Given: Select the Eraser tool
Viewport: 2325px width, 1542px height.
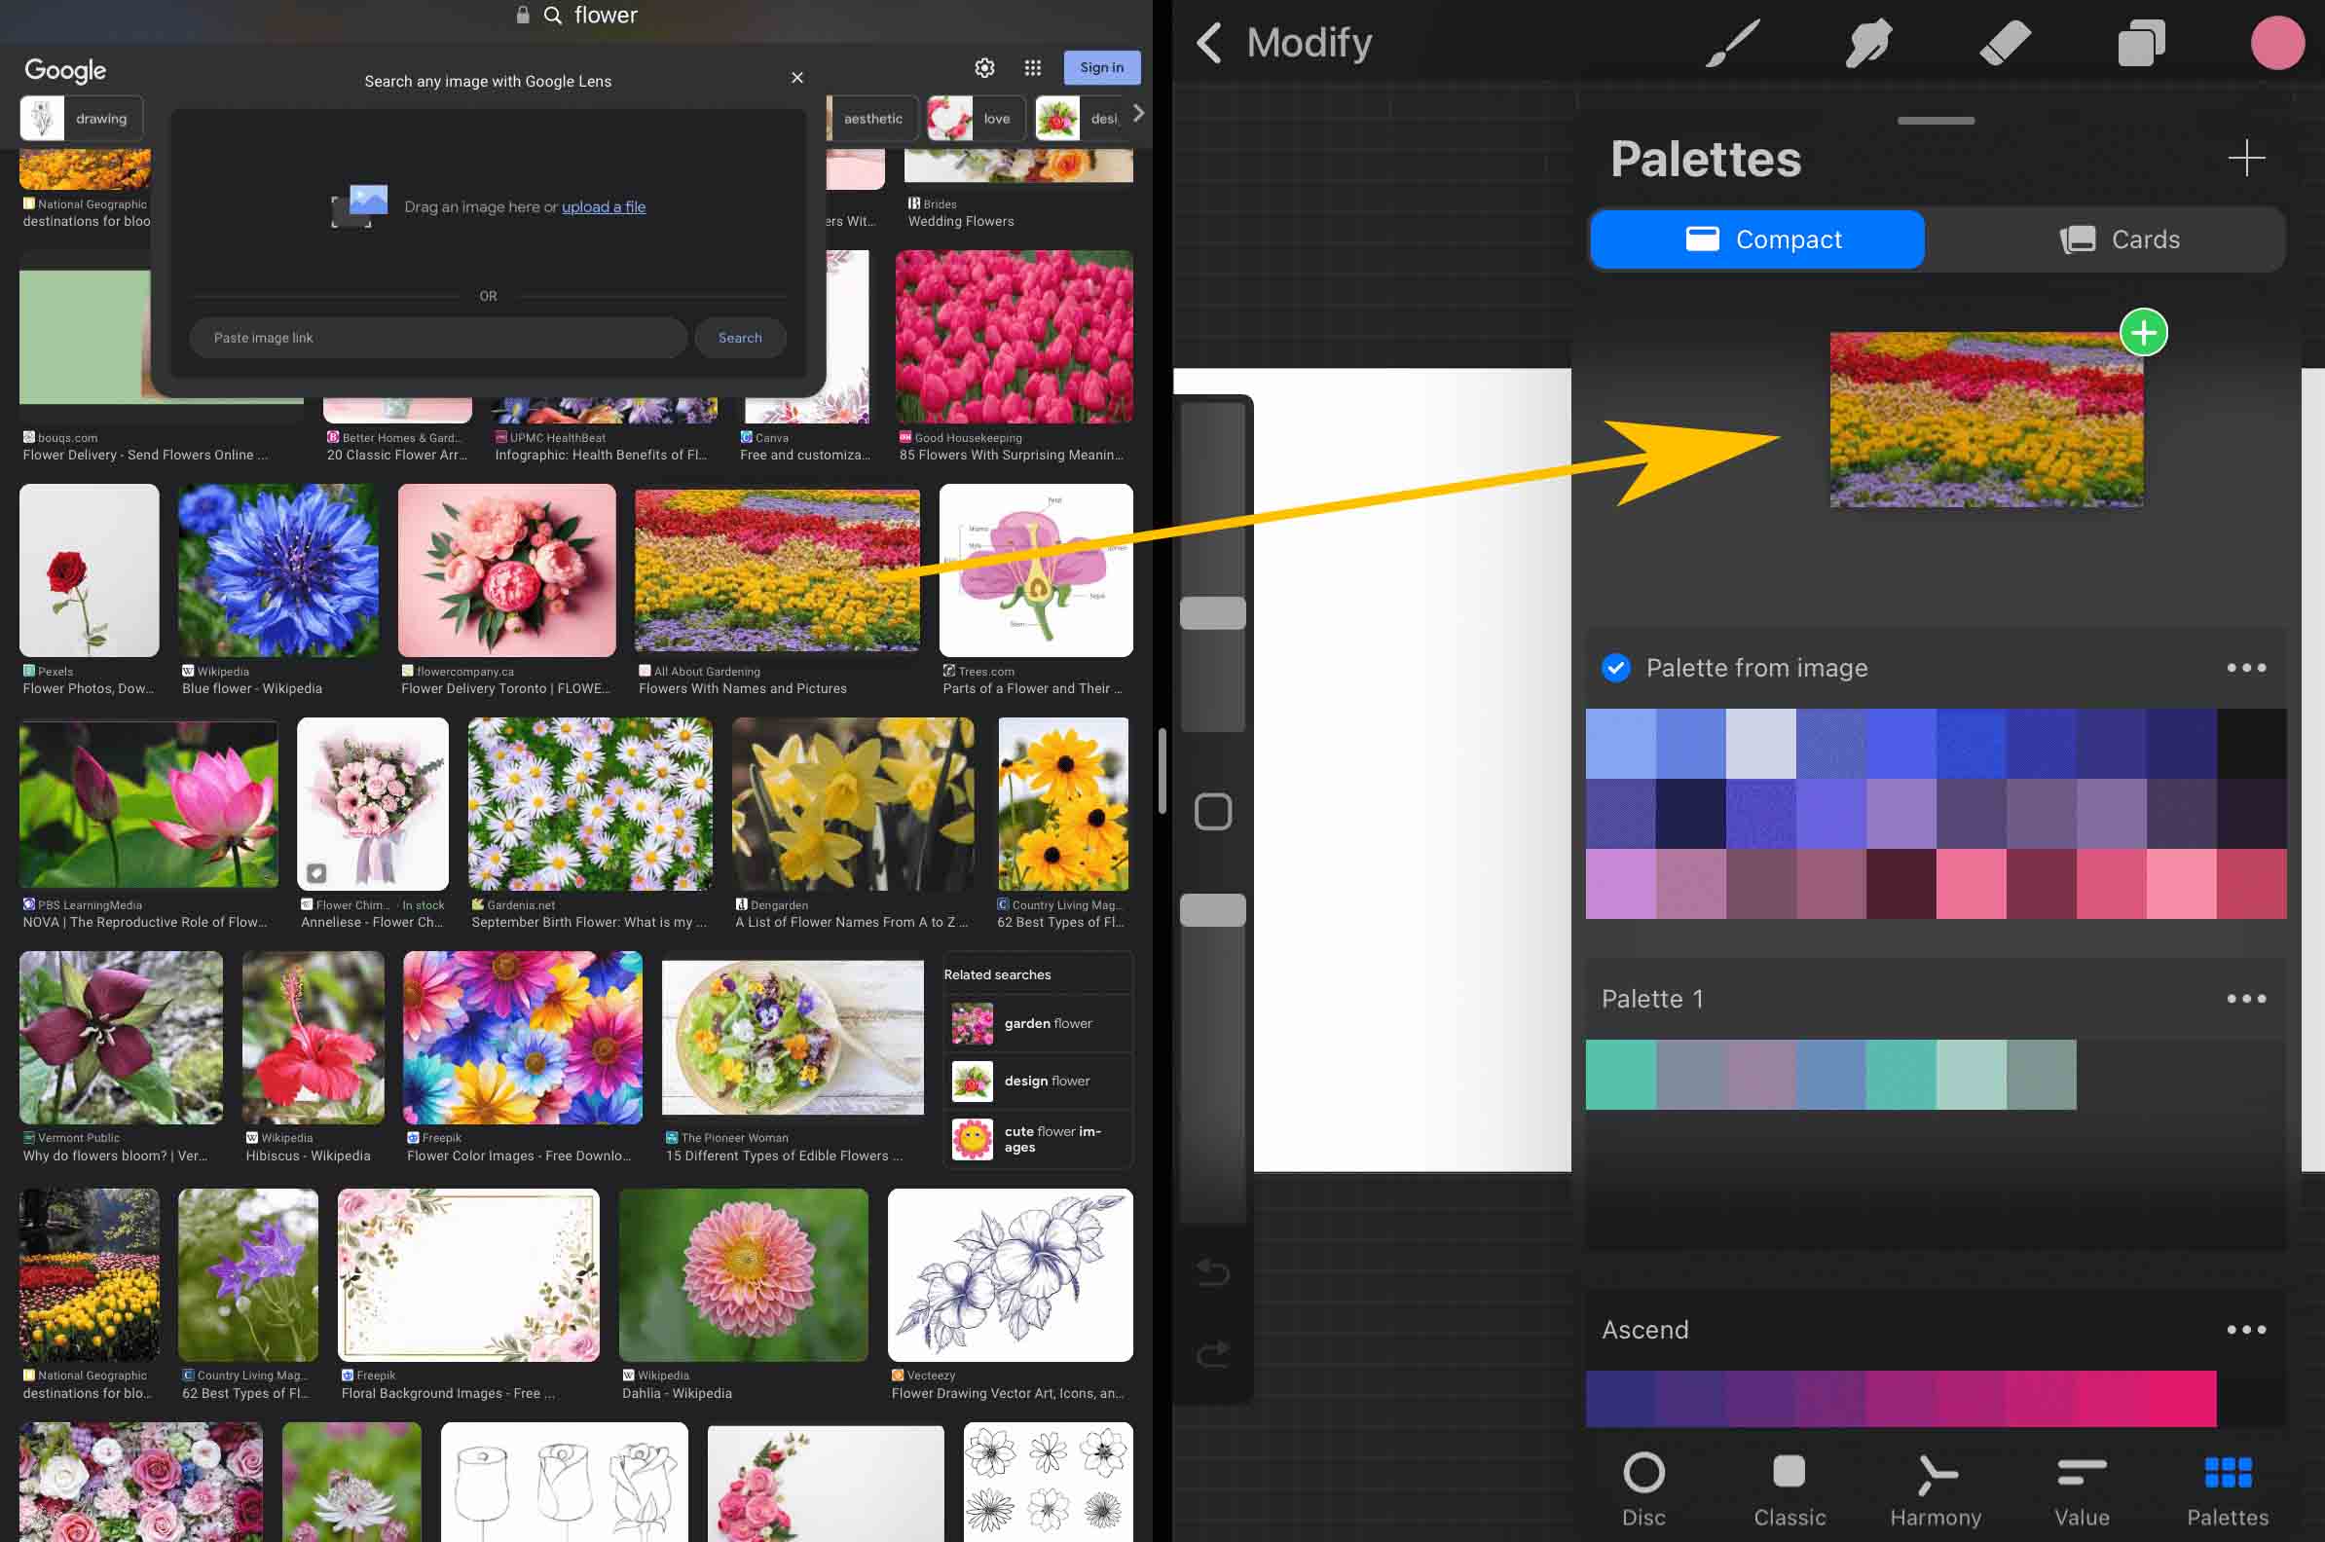Looking at the screenshot, I should pyautogui.click(x=2006, y=42).
